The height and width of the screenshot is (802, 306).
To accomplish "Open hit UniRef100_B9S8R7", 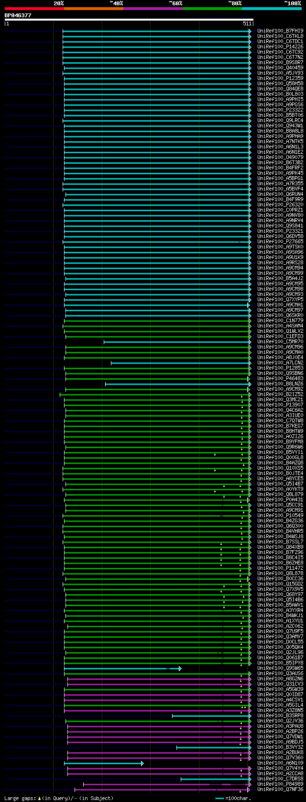I will point(280,62).
